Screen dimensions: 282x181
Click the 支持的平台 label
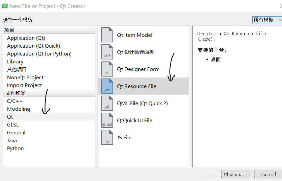[x=212, y=50]
